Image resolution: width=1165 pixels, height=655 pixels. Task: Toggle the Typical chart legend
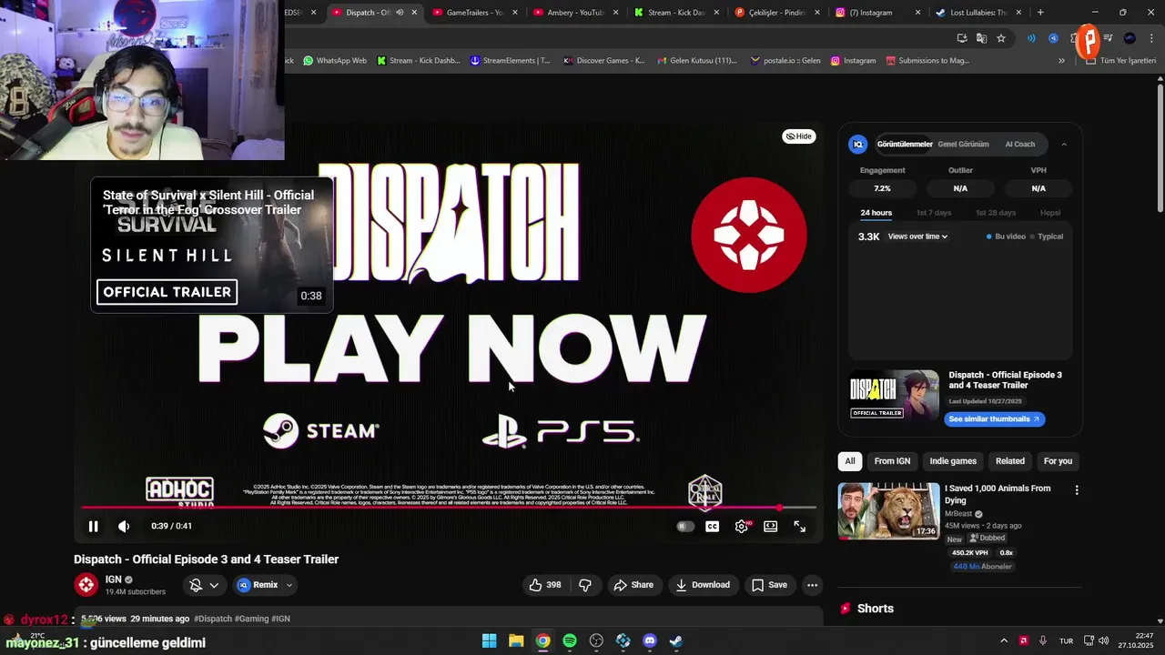[x=1048, y=237]
